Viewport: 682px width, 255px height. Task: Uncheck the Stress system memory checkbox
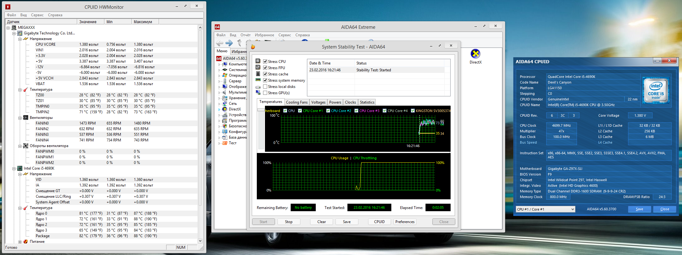(x=265, y=80)
